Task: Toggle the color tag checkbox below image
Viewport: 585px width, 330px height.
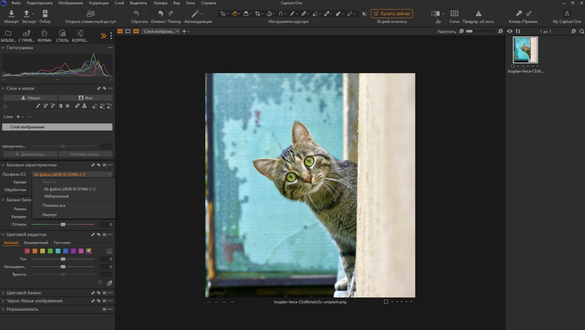Action: pyautogui.click(x=386, y=302)
